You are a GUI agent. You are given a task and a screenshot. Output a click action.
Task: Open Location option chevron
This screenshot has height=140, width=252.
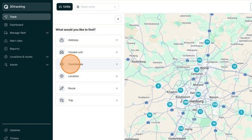[x=117, y=76]
